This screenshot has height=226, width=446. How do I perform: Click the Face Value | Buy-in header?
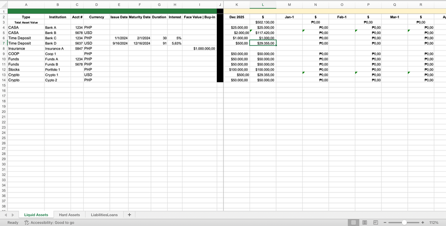point(199,17)
